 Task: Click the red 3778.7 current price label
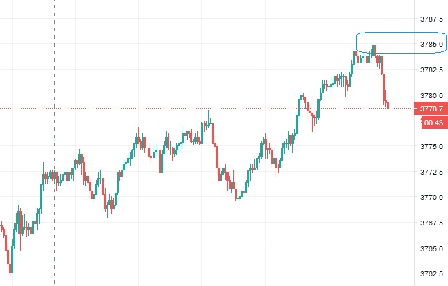coord(431,109)
